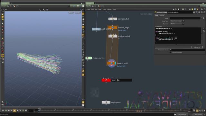Step back one frame
Viewport: 206px width, 116px height.
point(9,111)
